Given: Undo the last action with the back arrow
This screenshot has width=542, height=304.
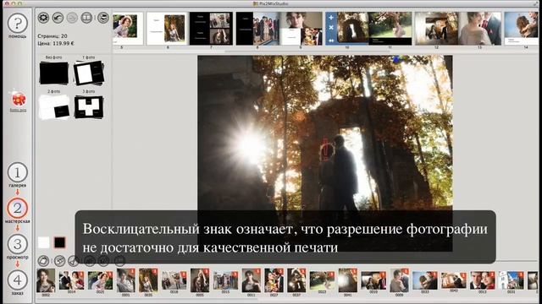Looking at the screenshot, I should pos(58,18).
